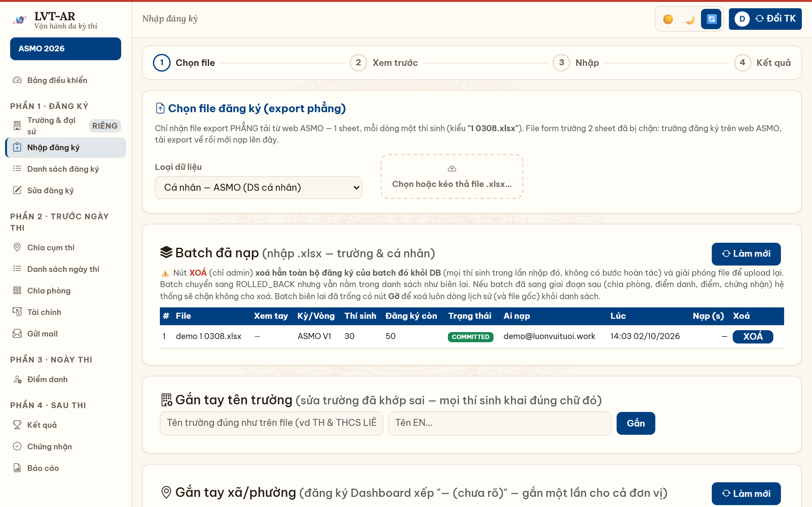Image resolution: width=812 pixels, height=507 pixels.
Task: Click Làm mới in Batch đã nạp
Action: click(x=746, y=254)
